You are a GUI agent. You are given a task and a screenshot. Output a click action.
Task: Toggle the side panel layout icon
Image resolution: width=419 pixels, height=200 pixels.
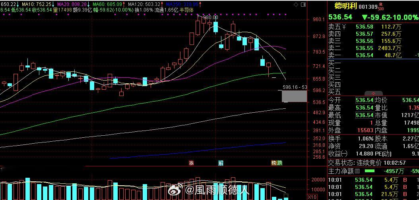pos(303,5)
